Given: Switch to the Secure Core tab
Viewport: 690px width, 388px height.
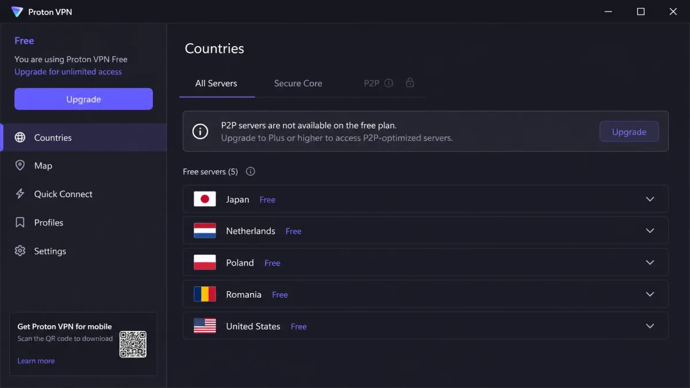Looking at the screenshot, I should point(298,83).
